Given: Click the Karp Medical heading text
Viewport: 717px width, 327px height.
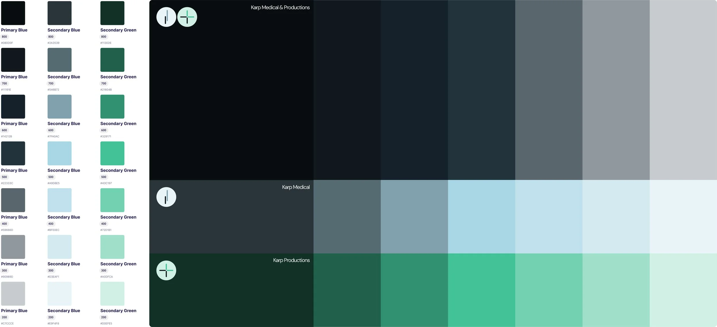Looking at the screenshot, I should pyautogui.click(x=296, y=187).
